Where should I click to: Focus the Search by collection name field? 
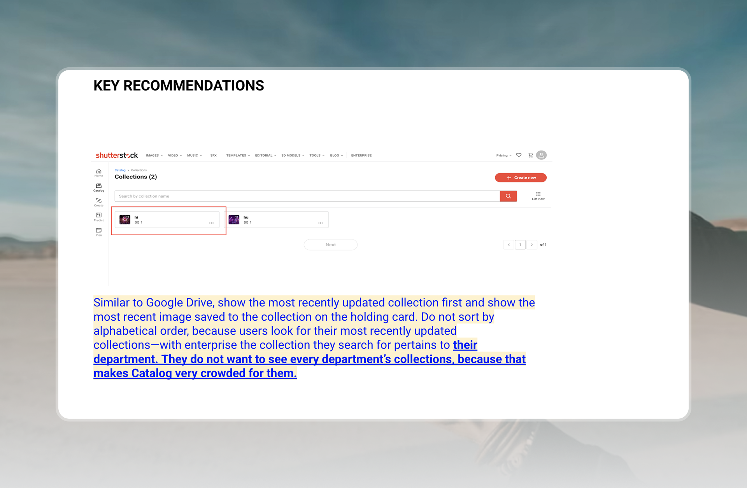307,196
